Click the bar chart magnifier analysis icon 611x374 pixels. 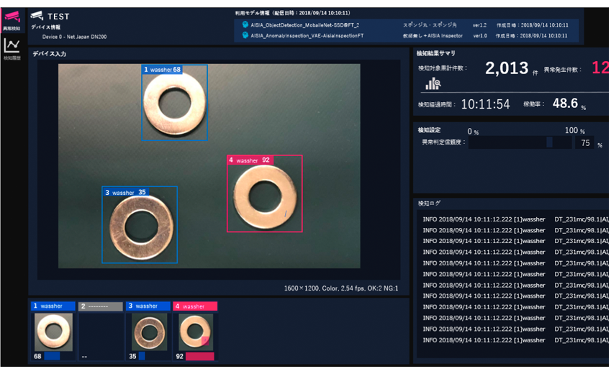433,84
